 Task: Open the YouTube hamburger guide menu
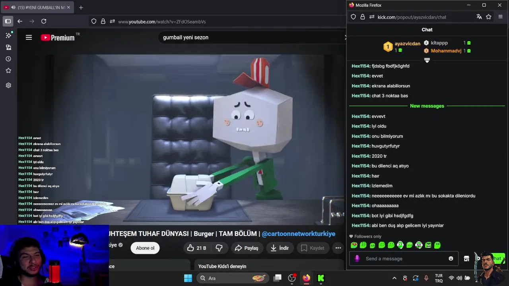pos(29,37)
